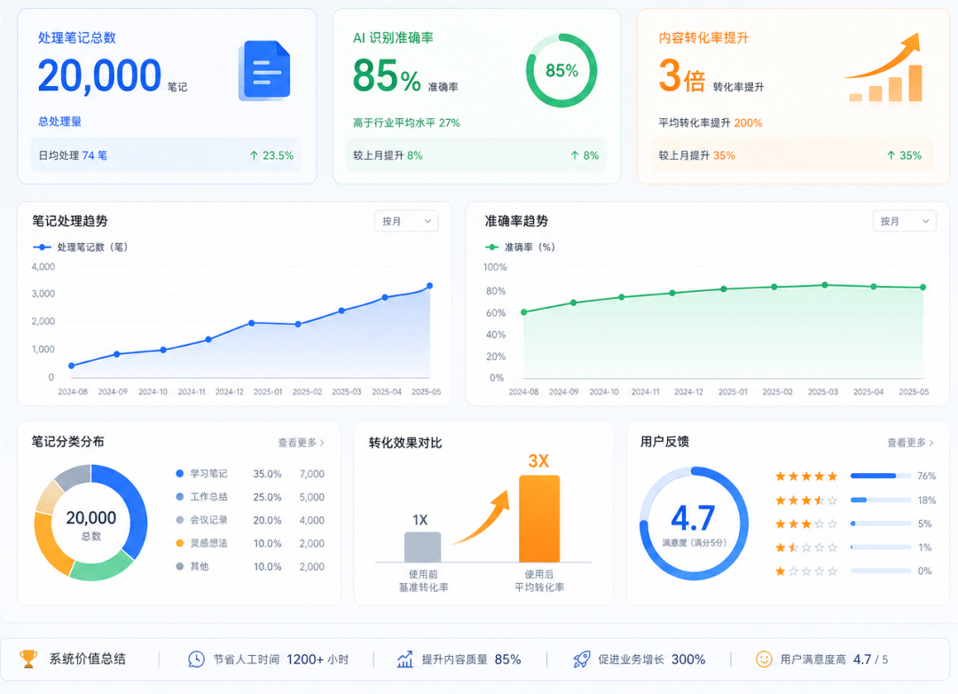Screen dimensions: 958x694
Task: Toggle the 准确率（%）legend series
Action: click(x=520, y=247)
